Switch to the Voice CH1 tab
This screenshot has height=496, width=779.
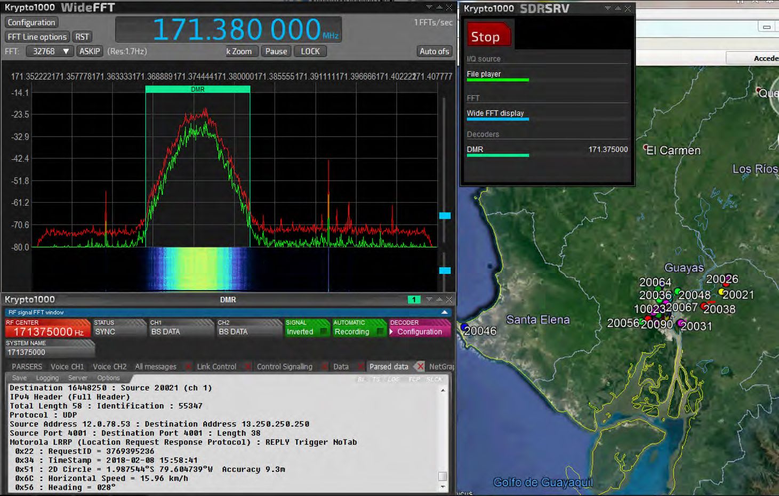[67, 366]
